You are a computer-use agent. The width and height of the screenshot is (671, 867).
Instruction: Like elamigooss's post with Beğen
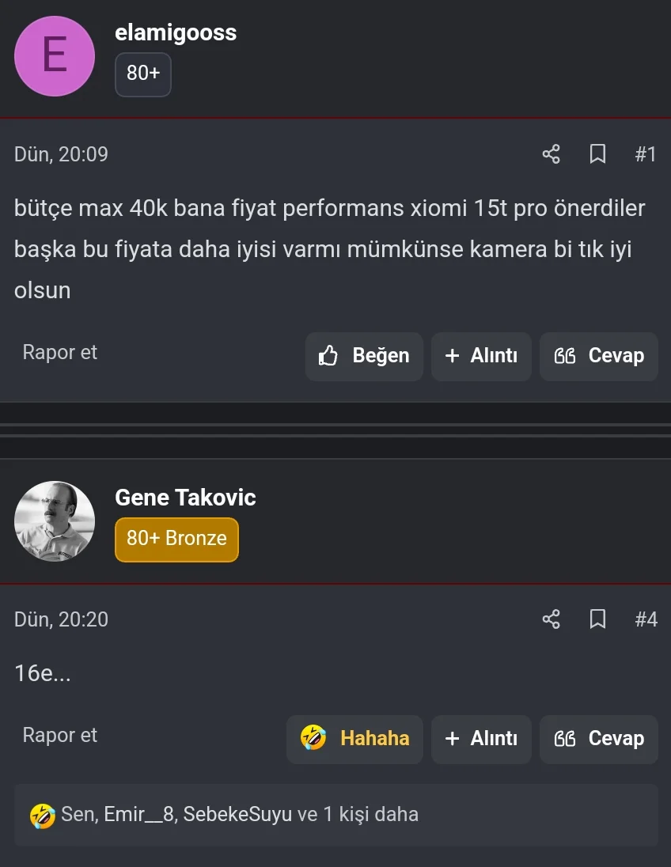click(x=364, y=356)
